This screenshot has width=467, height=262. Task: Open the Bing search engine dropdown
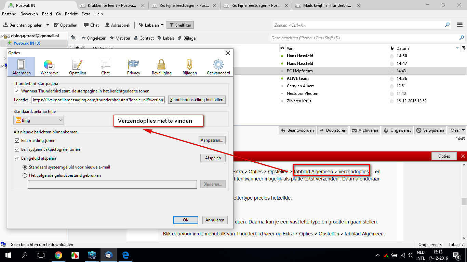point(39,120)
